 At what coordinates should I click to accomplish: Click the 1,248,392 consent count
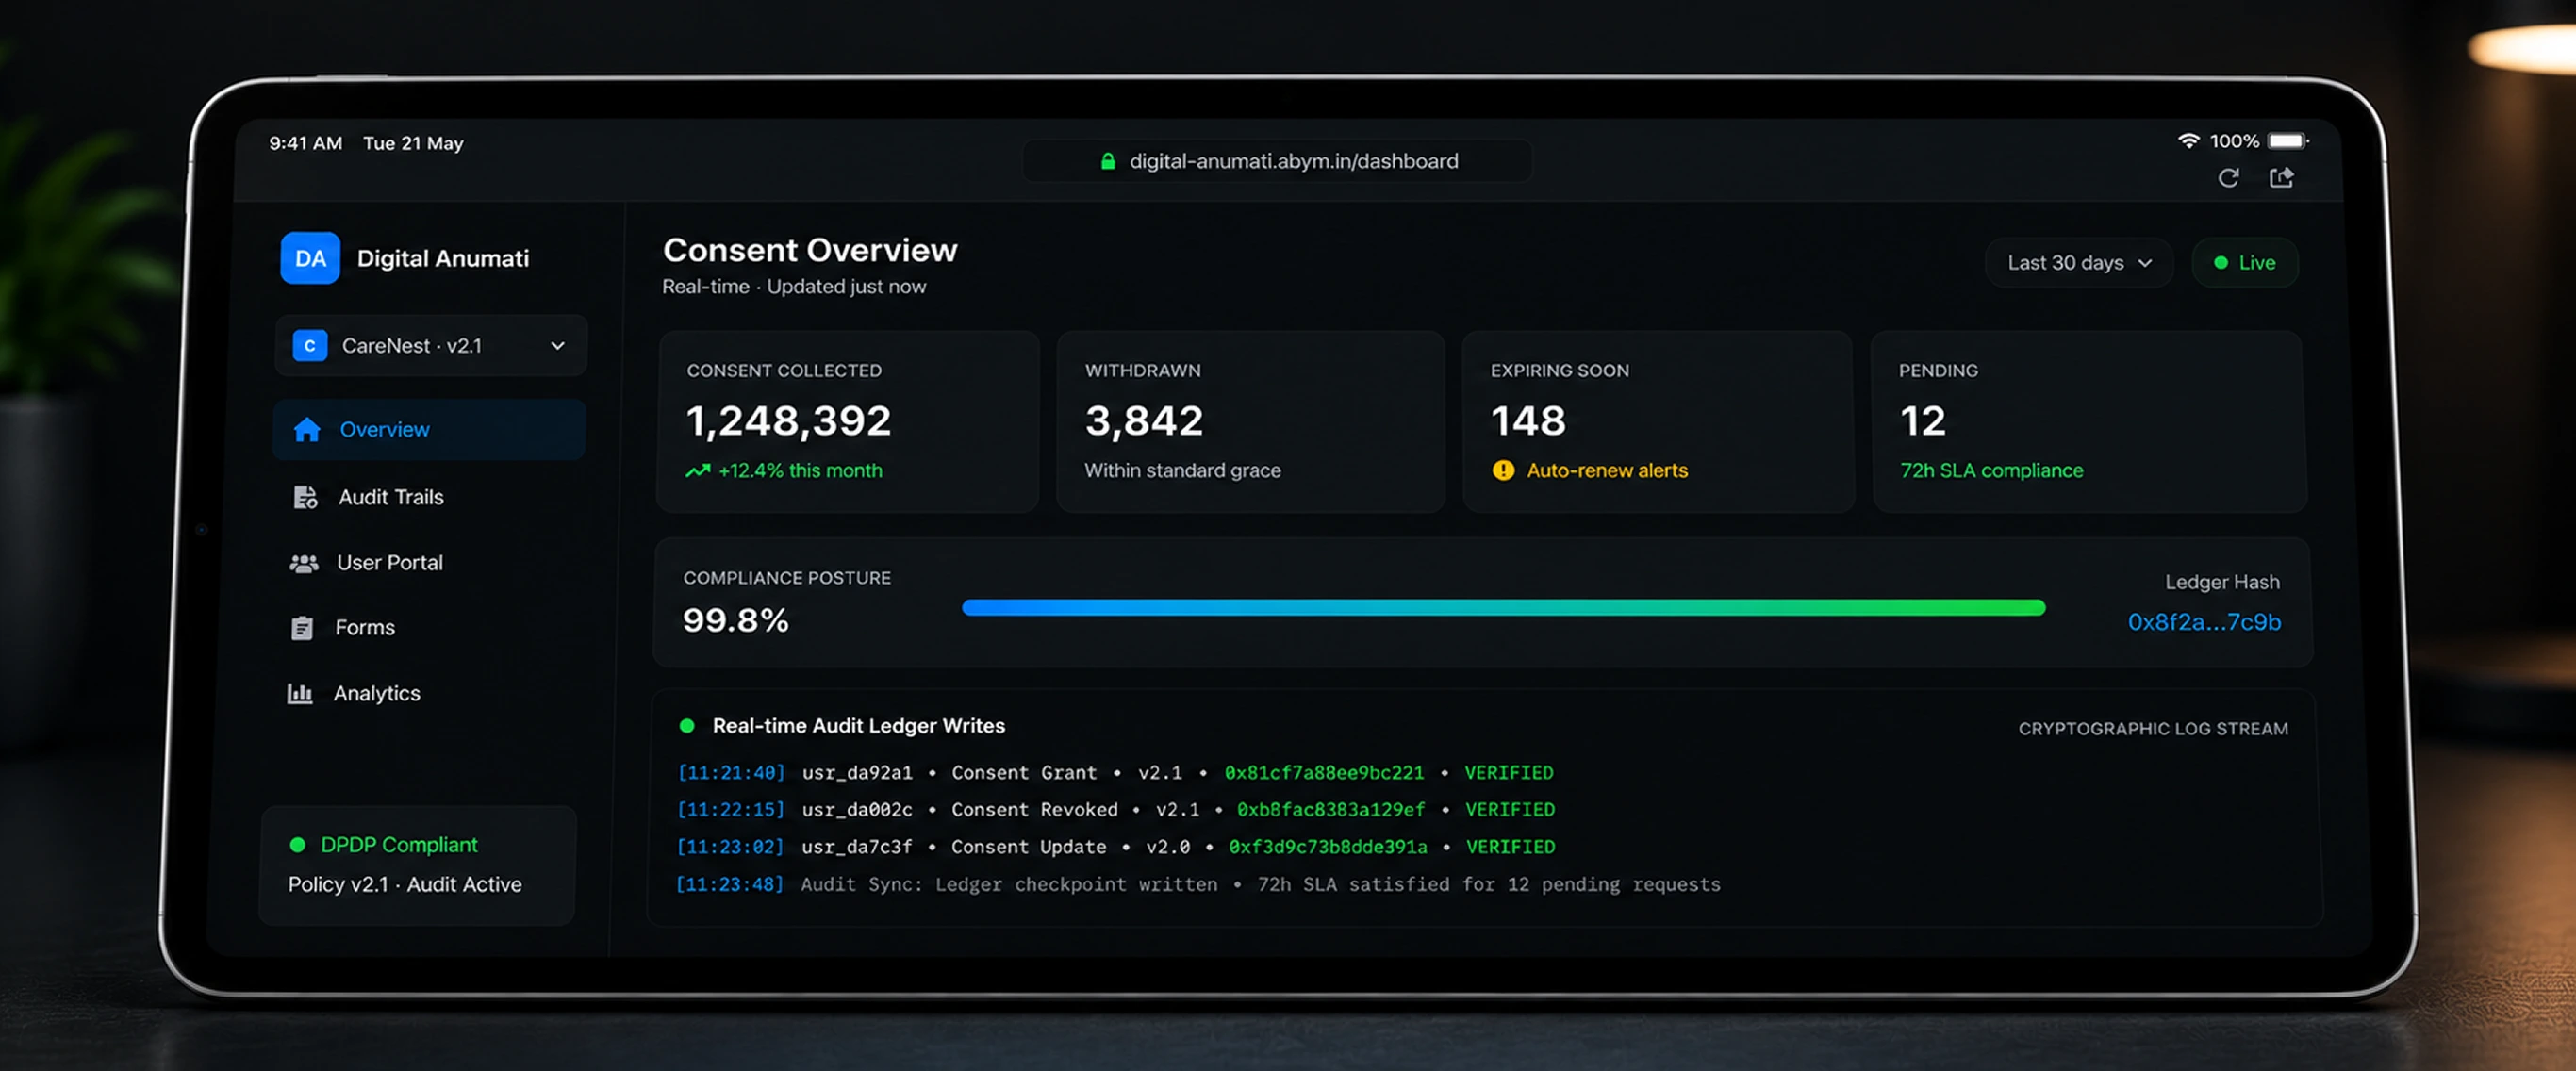pyautogui.click(x=788, y=421)
